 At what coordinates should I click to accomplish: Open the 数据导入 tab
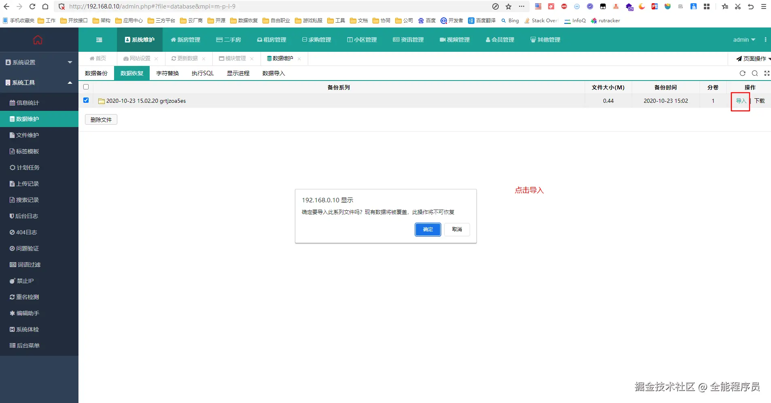(x=274, y=73)
